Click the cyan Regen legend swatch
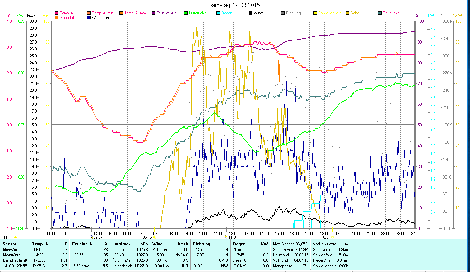The width and height of the screenshot is (470, 272). (x=218, y=13)
